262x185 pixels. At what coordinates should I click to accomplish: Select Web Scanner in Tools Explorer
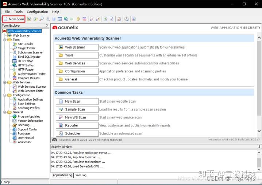pos(21,35)
